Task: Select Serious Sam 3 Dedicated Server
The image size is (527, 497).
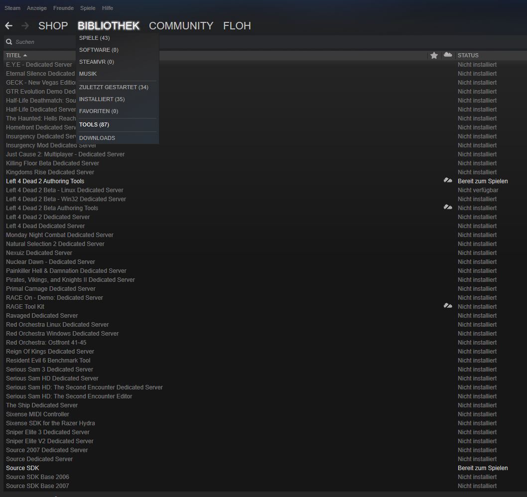Action: 49,370
